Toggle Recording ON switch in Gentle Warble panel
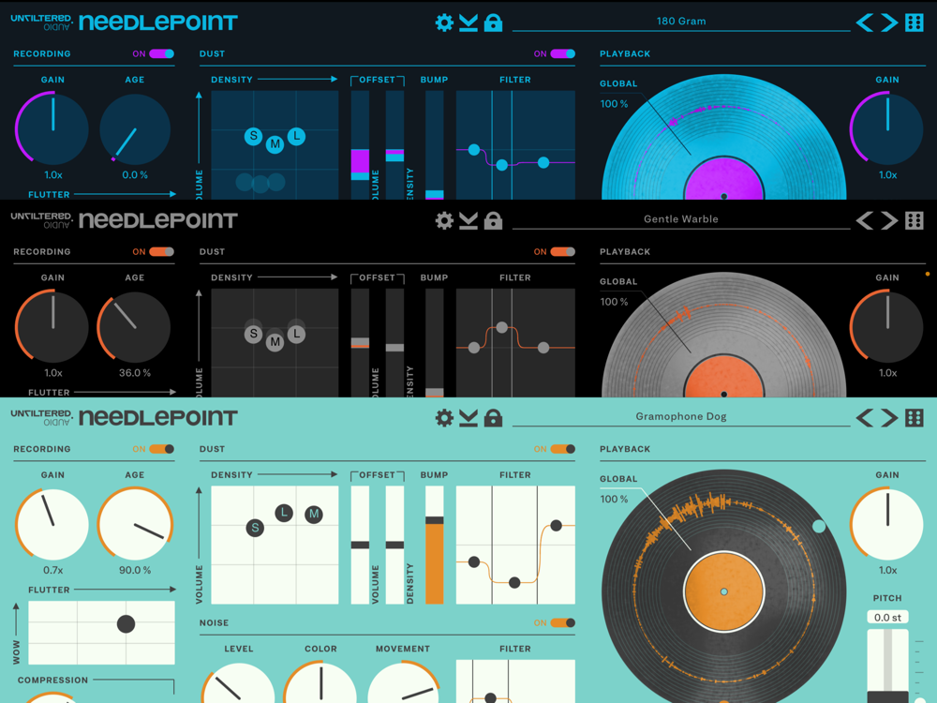Viewport: 937px width, 703px height. [161, 251]
